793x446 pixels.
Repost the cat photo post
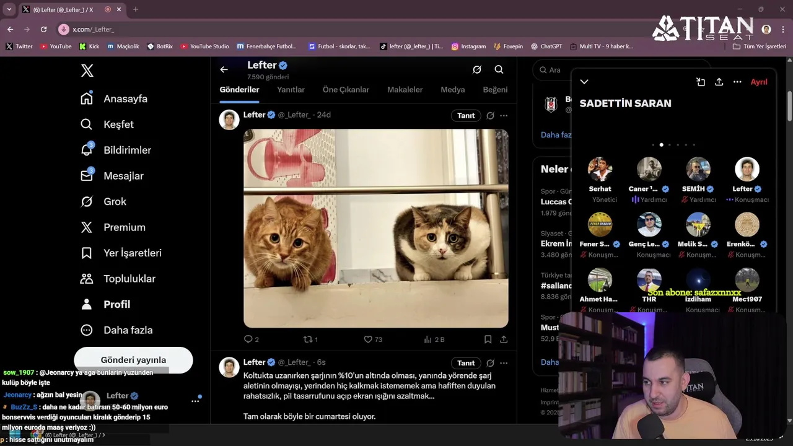pos(310,339)
